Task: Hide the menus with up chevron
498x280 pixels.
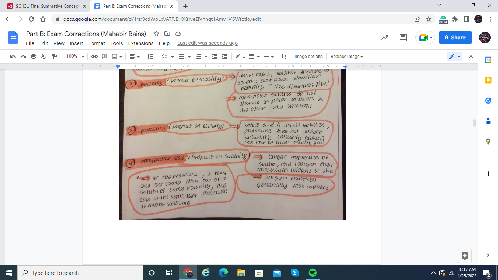Action: click(471, 57)
